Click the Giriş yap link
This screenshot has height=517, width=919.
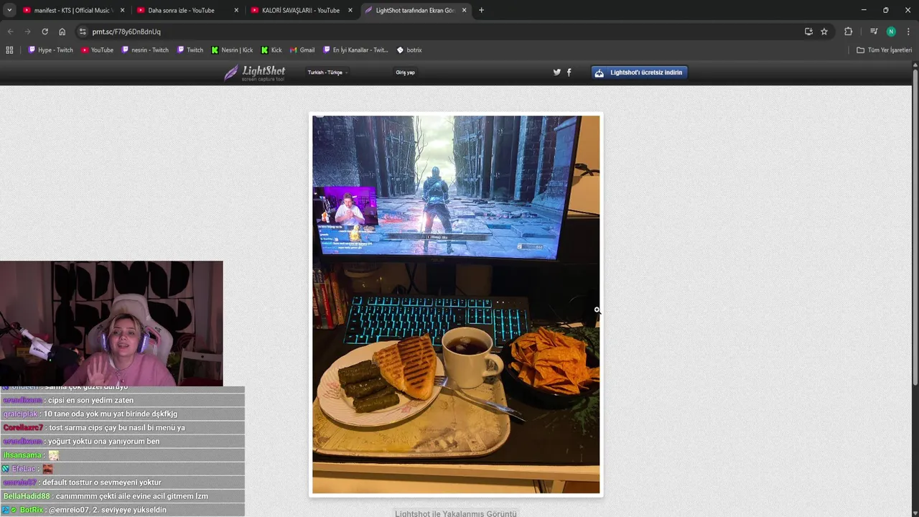point(405,73)
